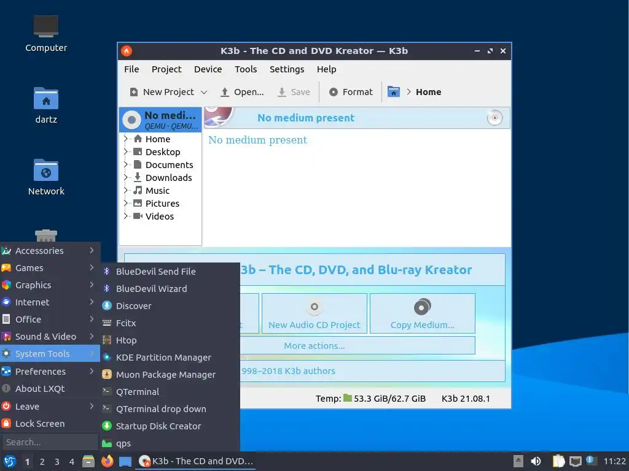Screen dimensions: 629x471
Task: Select the No medi... QEMU drive entry
Action: 160,120
